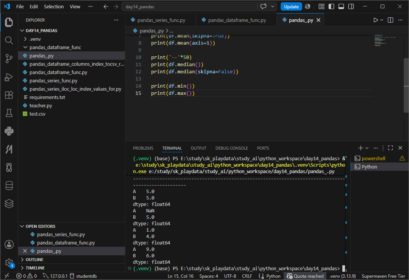Open the Run and Debug view

9,77
